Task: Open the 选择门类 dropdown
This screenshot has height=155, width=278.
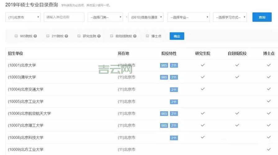Action: click(x=105, y=17)
